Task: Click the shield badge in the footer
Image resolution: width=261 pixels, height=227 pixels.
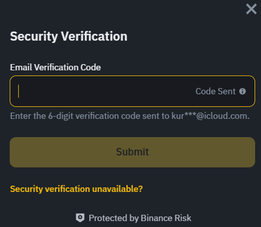Action: (x=80, y=218)
